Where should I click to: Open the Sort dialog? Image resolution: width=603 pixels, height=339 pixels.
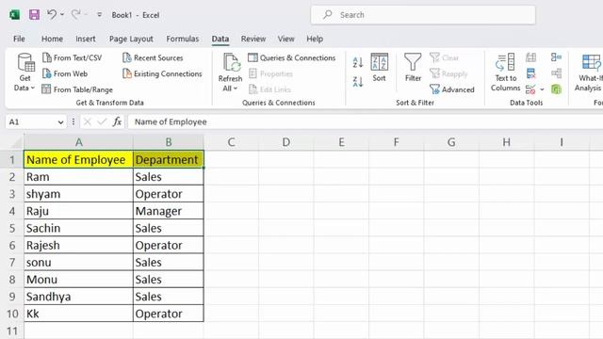pos(379,68)
